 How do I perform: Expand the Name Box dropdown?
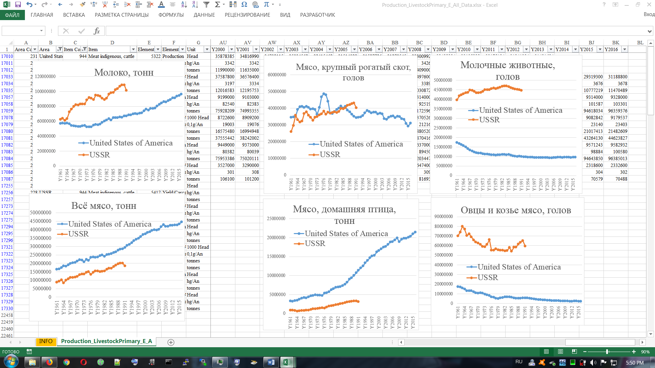click(x=41, y=31)
